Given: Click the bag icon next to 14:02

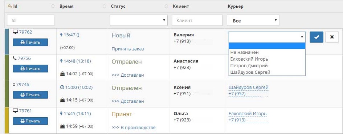Looking at the screenshot, I should pyautogui.click(x=62, y=74).
